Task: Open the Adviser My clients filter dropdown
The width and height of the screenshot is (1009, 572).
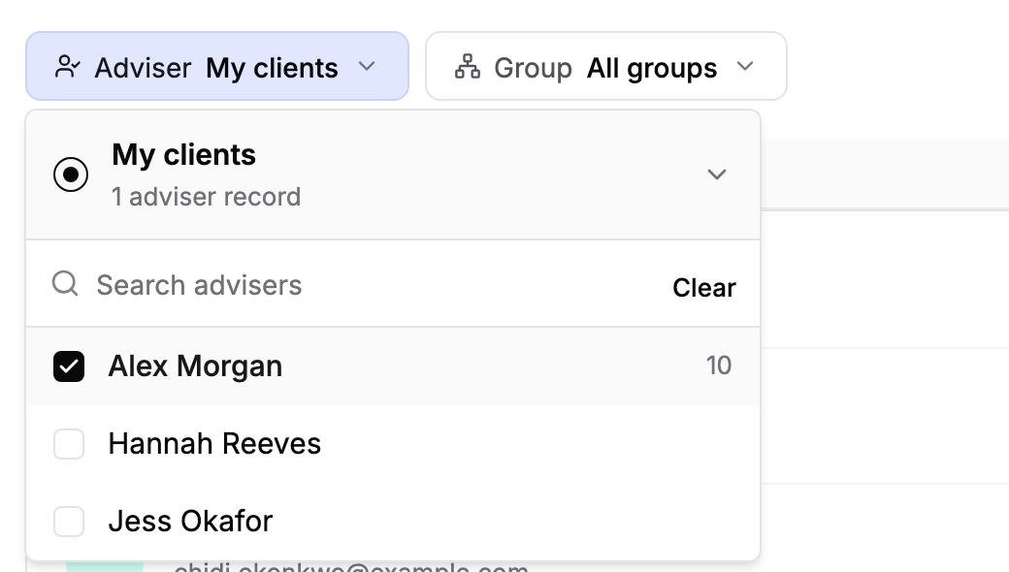Action: pyautogui.click(x=217, y=66)
